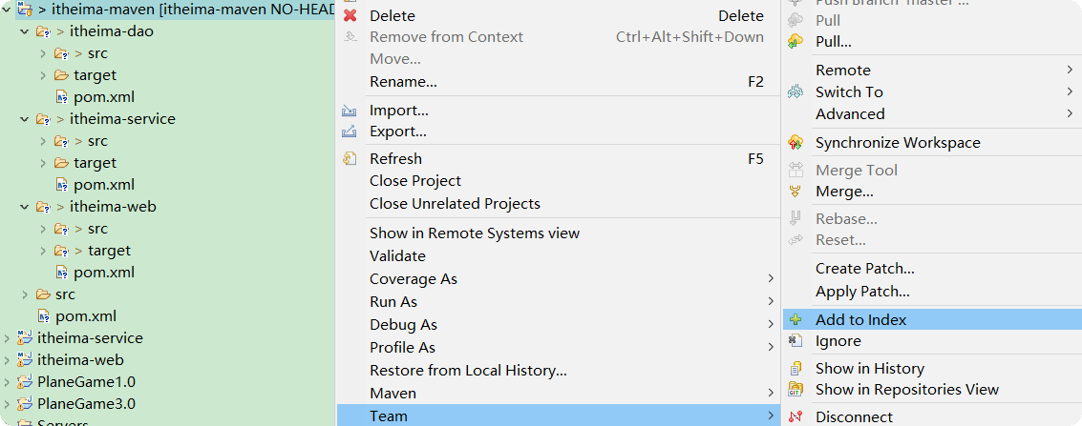This screenshot has width=1082, height=426.
Task: Select pom.xml under itheima-dao
Action: [103, 97]
